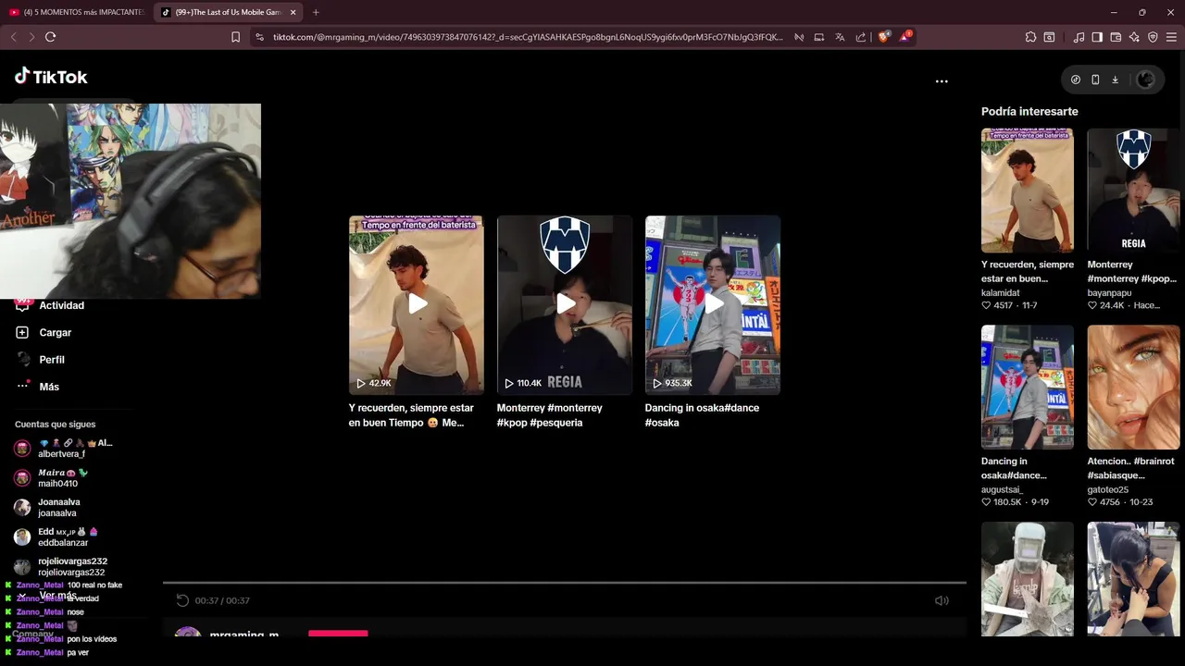Open the Brave VPN shield icon

coord(1153,37)
